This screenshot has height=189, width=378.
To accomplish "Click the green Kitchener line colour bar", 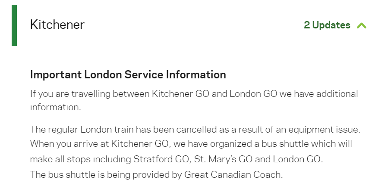I will coord(14,25).
